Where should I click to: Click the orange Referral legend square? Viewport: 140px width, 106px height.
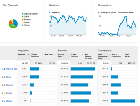(23, 19)
